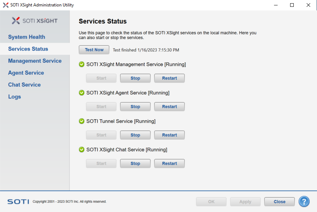317x212 pixels.
Task: Restart the XSight Management Service
Action: point(169,78)
